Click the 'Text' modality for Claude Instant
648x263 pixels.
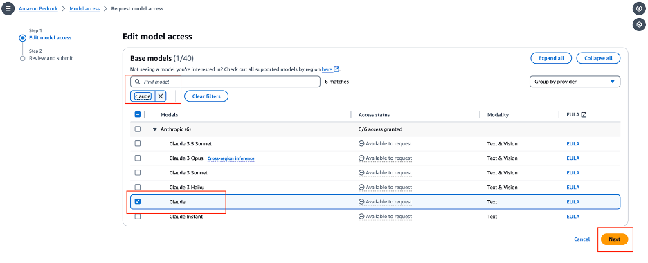492,217
